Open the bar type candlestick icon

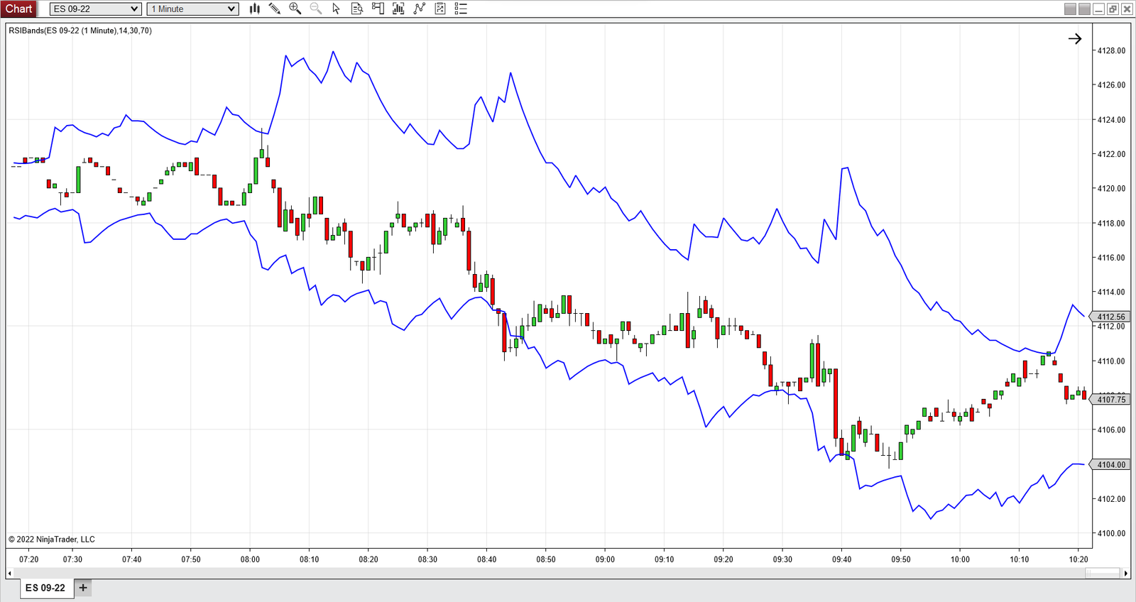255,9
